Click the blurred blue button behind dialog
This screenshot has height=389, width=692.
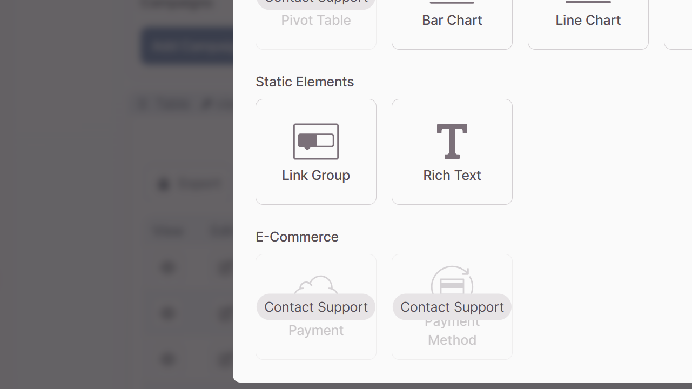[187, 46]
